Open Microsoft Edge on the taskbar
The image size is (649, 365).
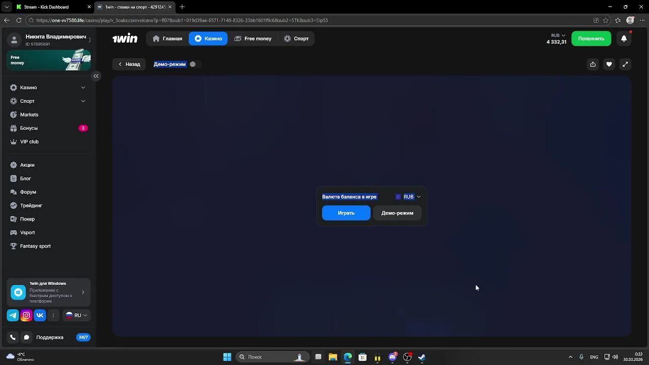click(x=348, y=357)
